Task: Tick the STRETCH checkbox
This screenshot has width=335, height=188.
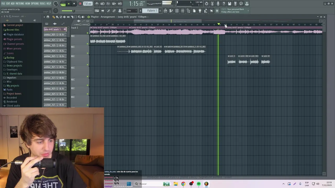Action: pyautogui.click(x=89, y=25)
